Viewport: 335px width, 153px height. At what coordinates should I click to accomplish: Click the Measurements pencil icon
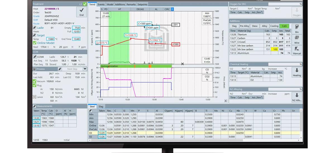click(x=35, y=106)
